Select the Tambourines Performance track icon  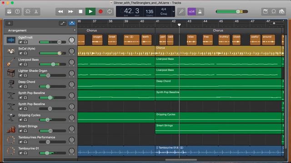coord(11,140)
